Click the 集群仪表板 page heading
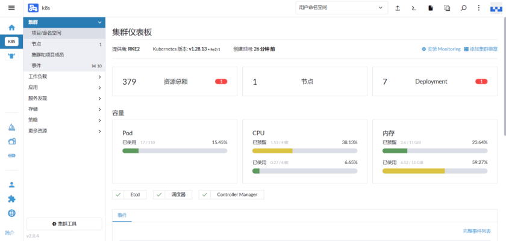506x241 pixels. 132,32
